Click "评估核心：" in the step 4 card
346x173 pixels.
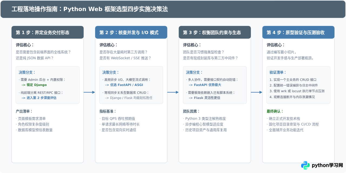click(x=276, y=45)
